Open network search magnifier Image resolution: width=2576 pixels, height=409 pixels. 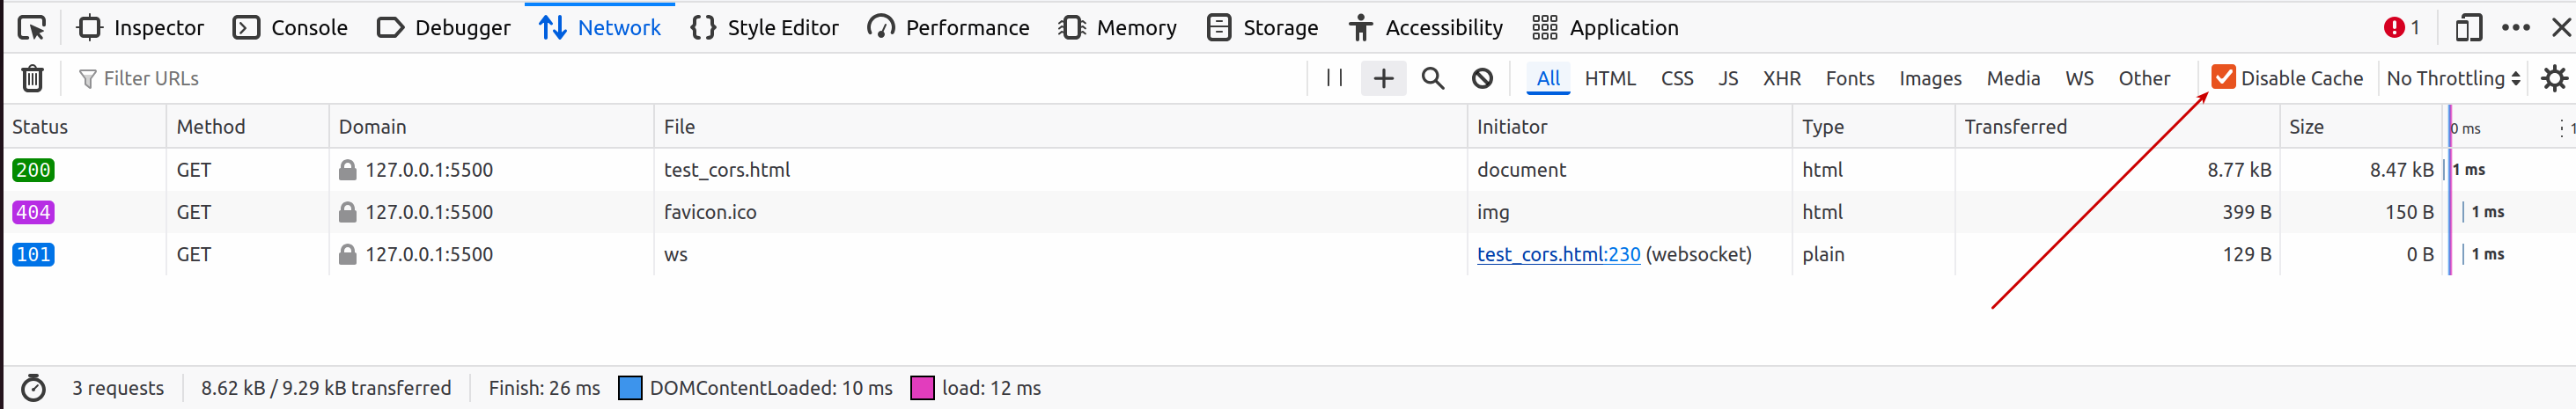1433,78
